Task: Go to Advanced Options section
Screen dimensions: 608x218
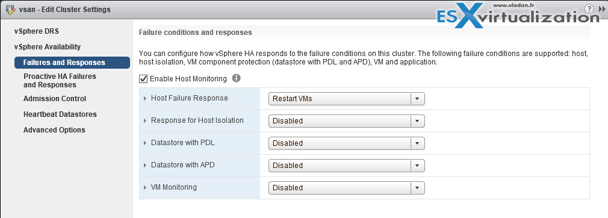Action: [54, 130]
